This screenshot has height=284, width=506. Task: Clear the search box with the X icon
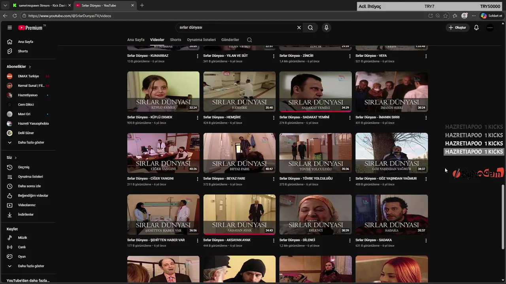[299, 28]
